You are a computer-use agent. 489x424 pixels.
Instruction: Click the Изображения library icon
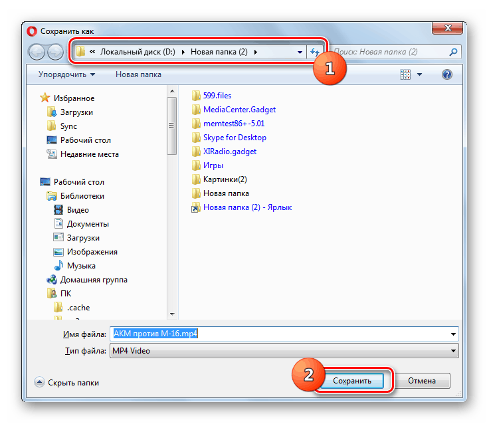coord(58,252)
